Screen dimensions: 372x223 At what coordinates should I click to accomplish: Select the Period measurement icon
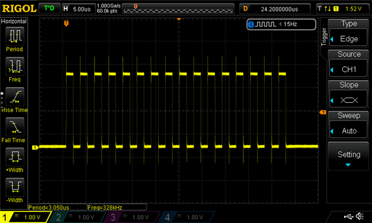tap(15, 36)
